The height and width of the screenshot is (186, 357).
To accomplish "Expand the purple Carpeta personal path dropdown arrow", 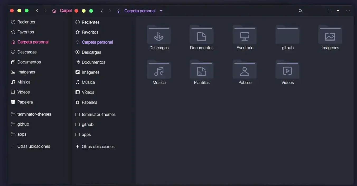I will coord(161,11).
